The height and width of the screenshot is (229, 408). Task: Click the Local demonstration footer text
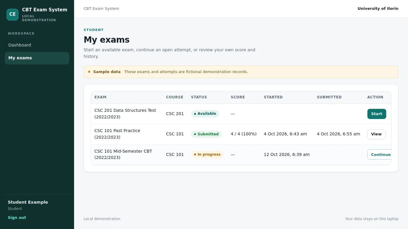point(102,219)
